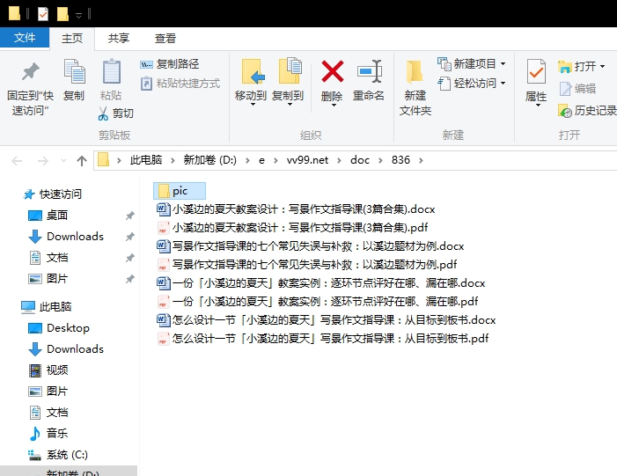Open the File (文件) menu tab

click(25, 38)
